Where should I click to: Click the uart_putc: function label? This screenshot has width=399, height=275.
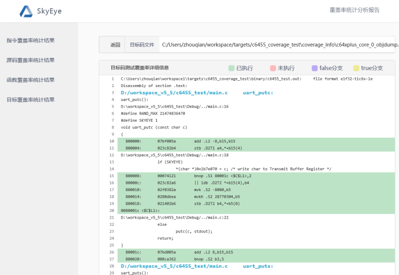point(258,93)
